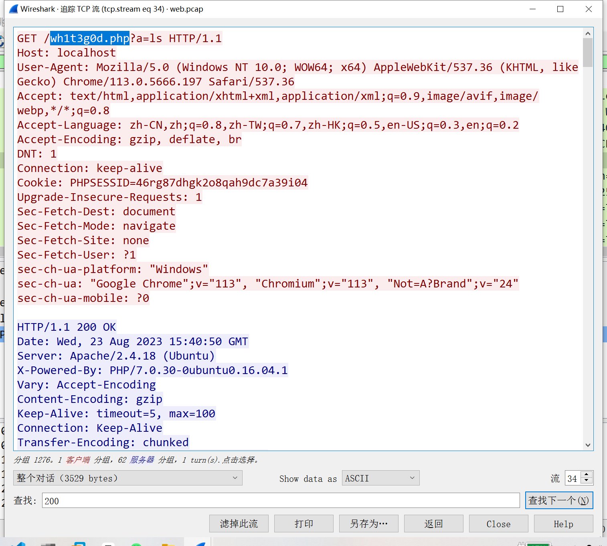Open Help for the follow stream dialog
The image size is (607, 546).
pos(564,524)
